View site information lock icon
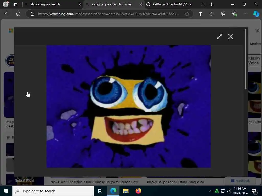This screenshot has height=196, width=262. [32, 14]
